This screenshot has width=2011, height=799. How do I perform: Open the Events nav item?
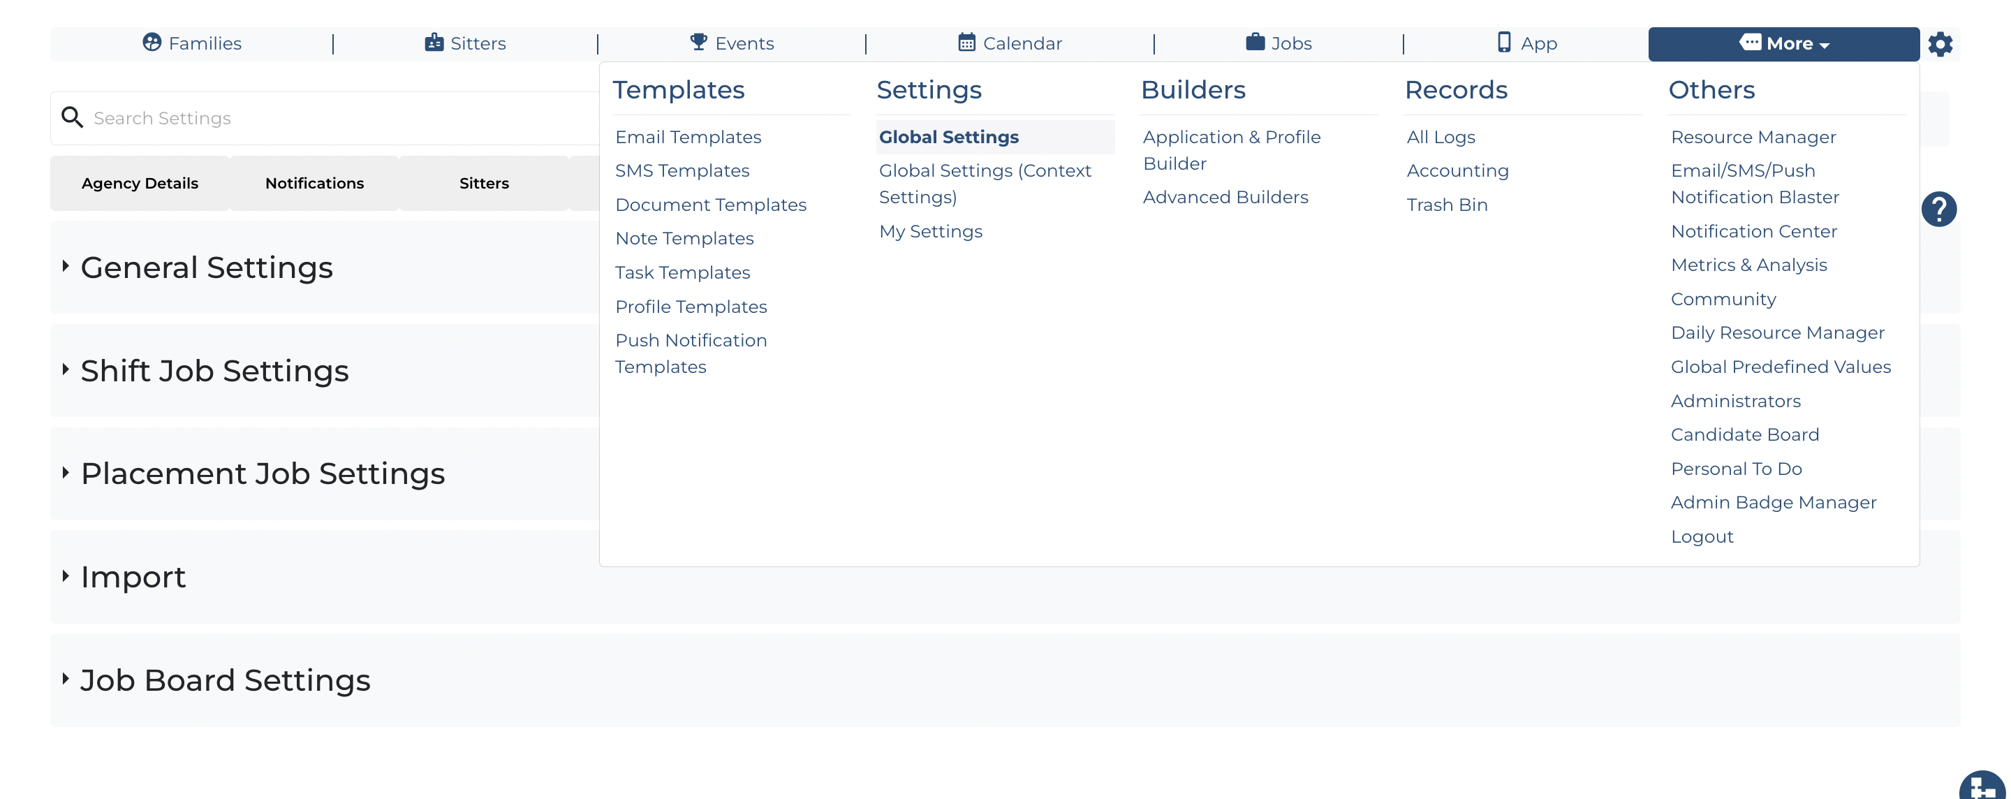[732, 44]
